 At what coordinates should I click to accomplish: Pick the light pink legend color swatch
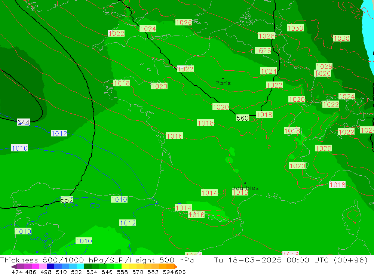[43, 267]
